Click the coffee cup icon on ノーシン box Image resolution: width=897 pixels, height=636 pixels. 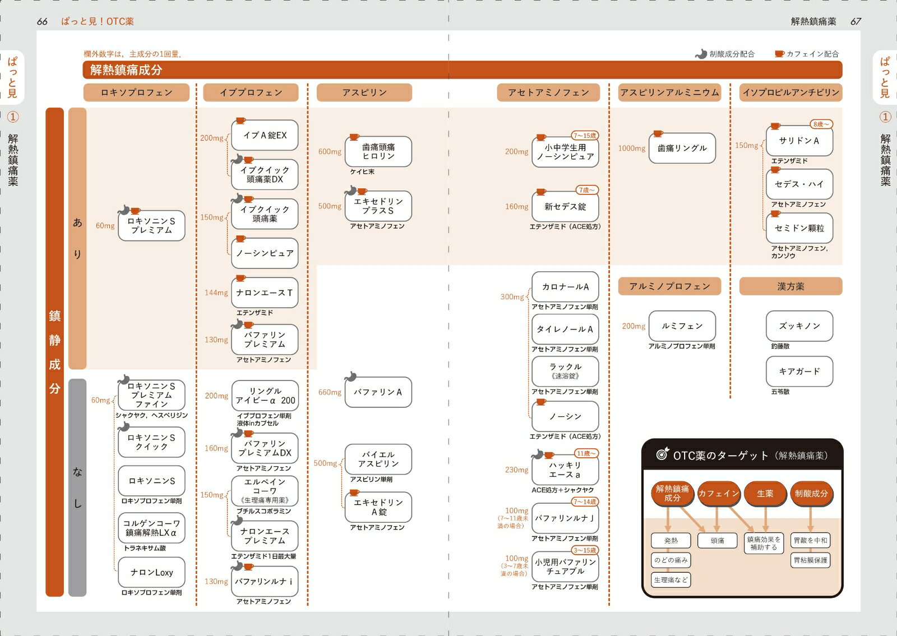[x=541, y=402]
